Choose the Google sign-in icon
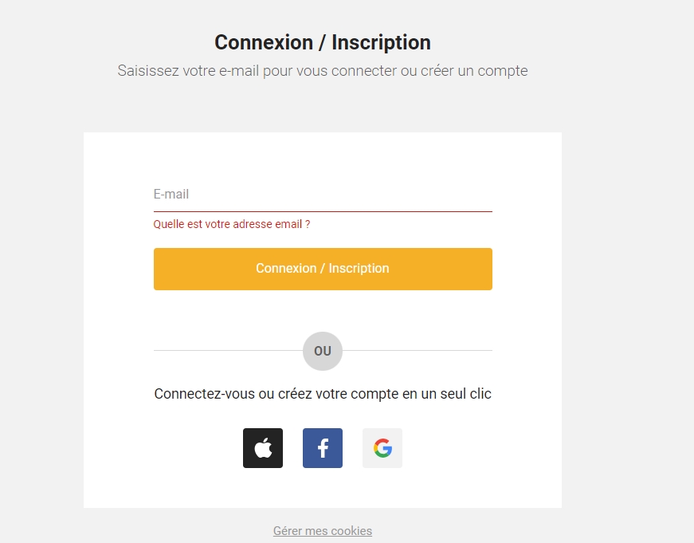This screenshot has width=694, height=543. (x=382, y=448)
